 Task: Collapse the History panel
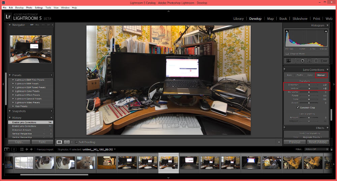tap(10, 118)
